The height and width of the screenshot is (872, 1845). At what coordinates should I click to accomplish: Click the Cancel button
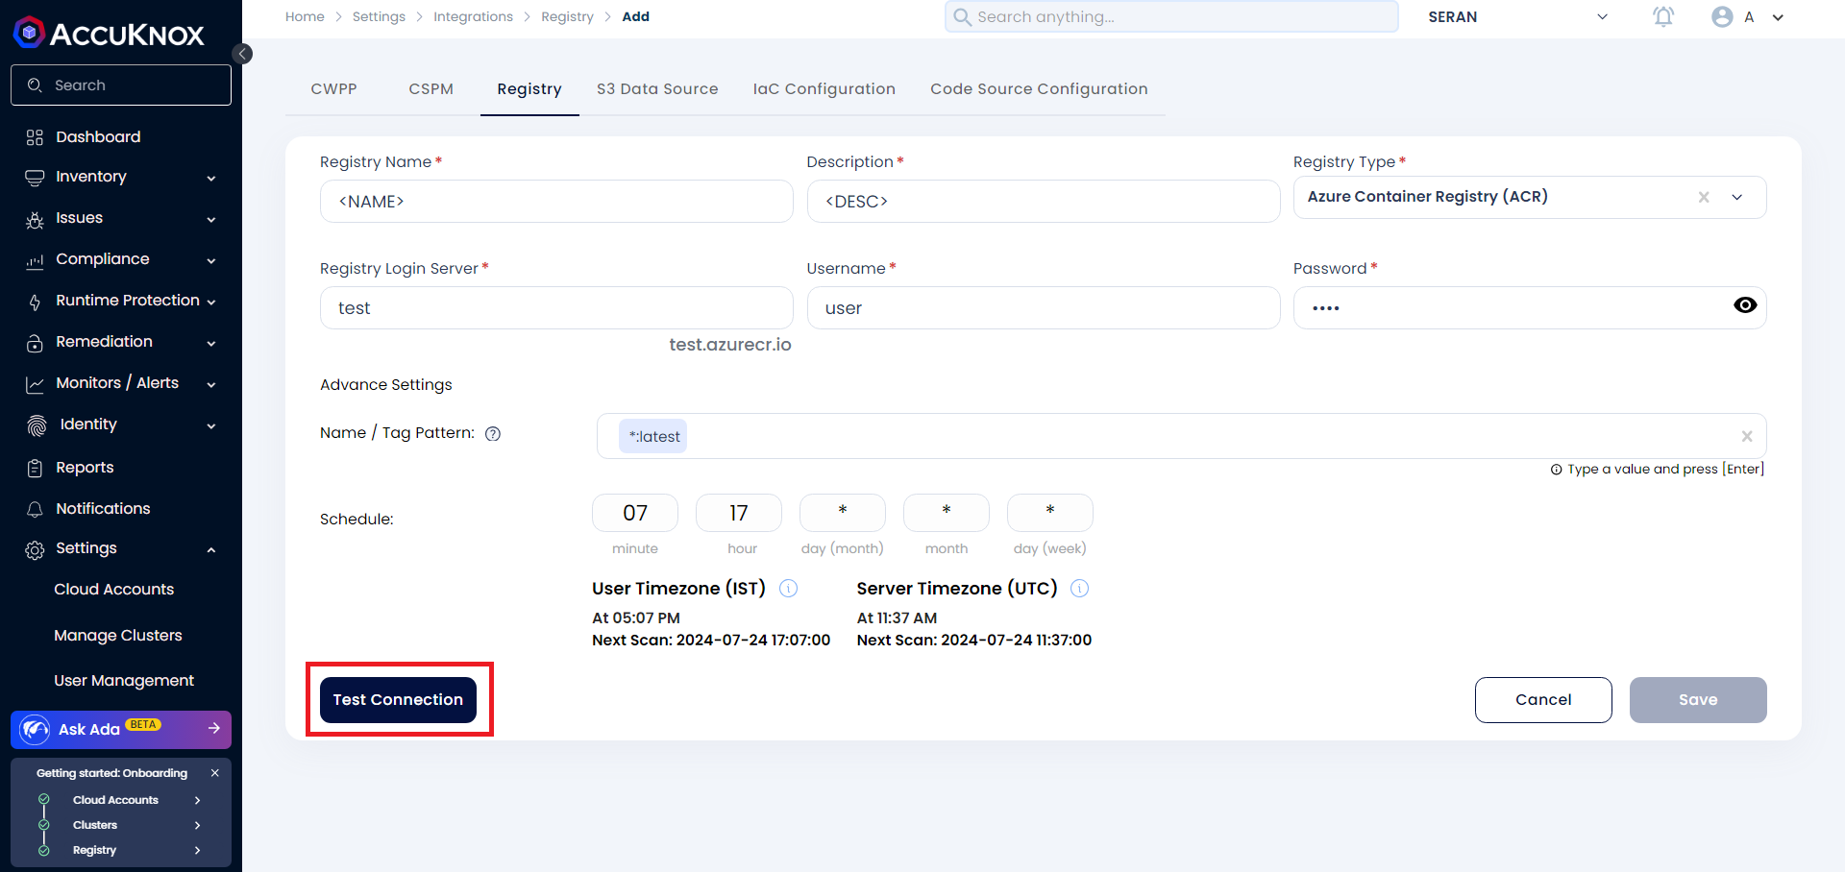[x=1543, y=699]
